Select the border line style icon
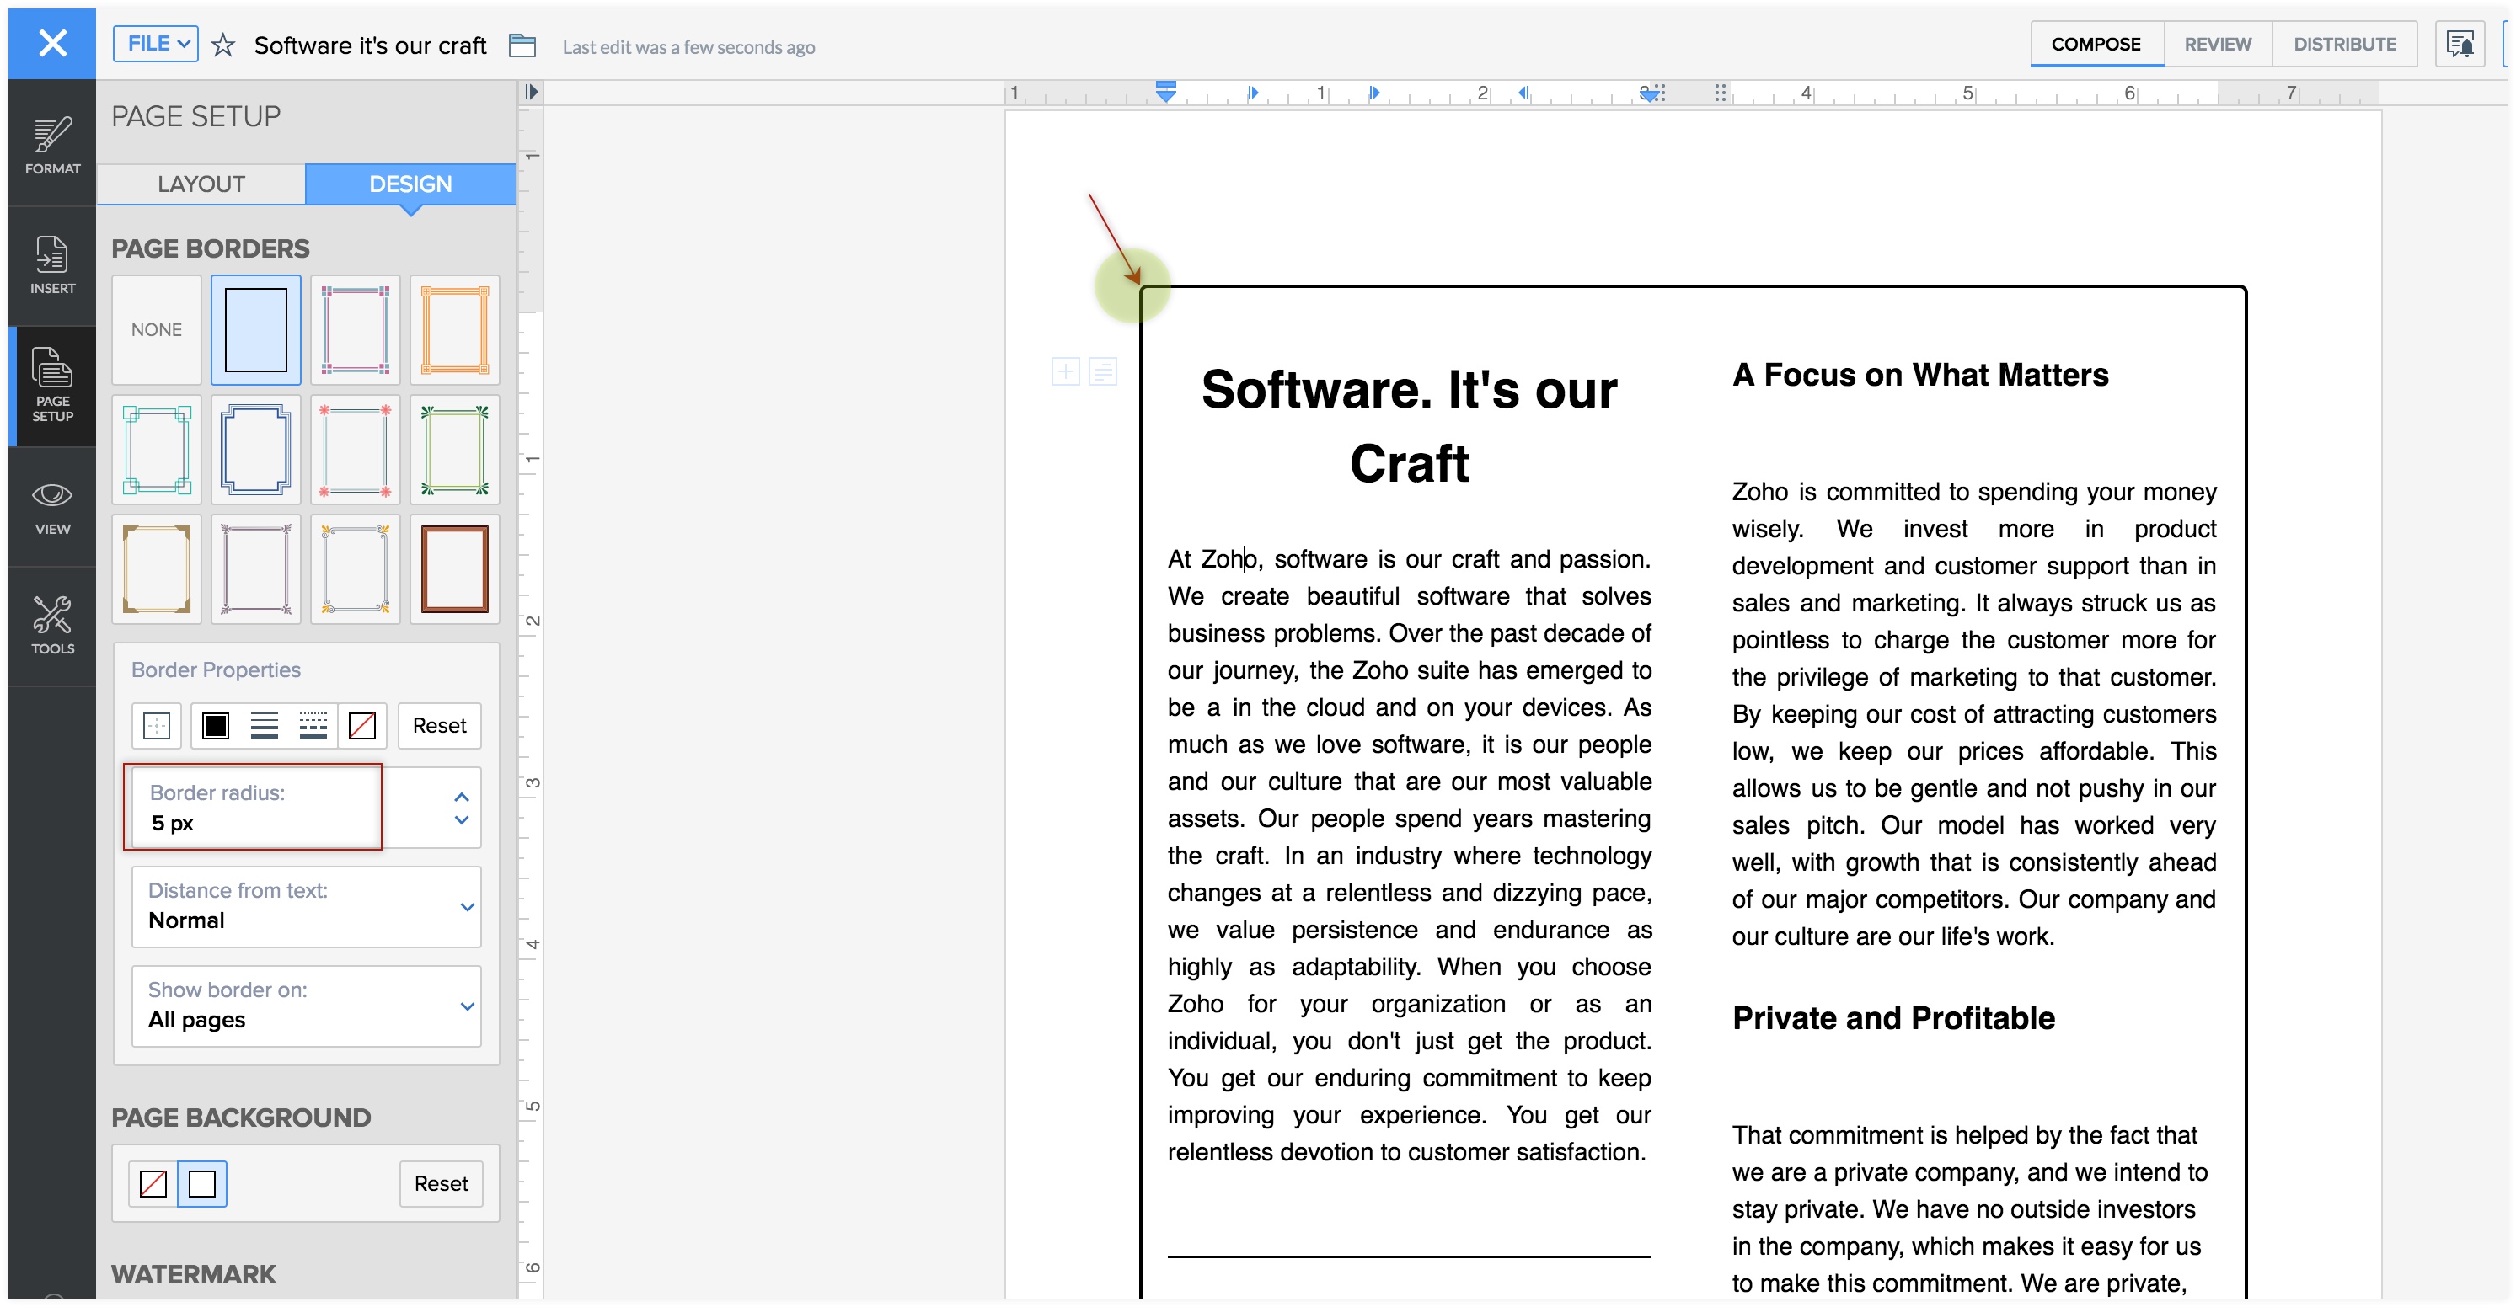The height and width of the screenshot is (1307, 2516). 264,725
